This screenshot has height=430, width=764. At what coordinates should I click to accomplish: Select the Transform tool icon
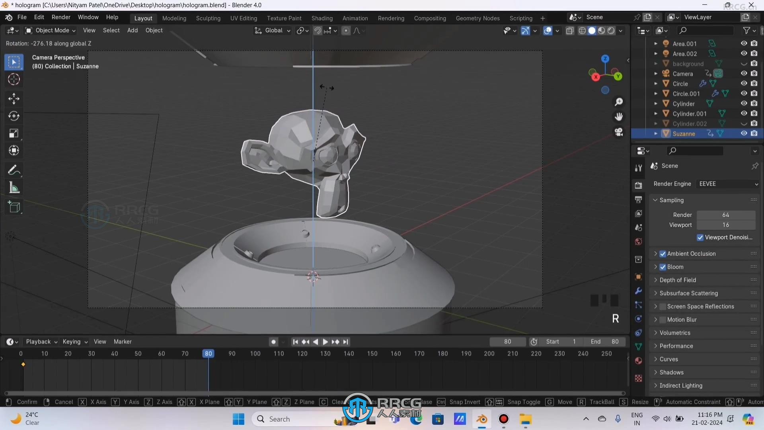pyautogui.click(x=14, y=151)
